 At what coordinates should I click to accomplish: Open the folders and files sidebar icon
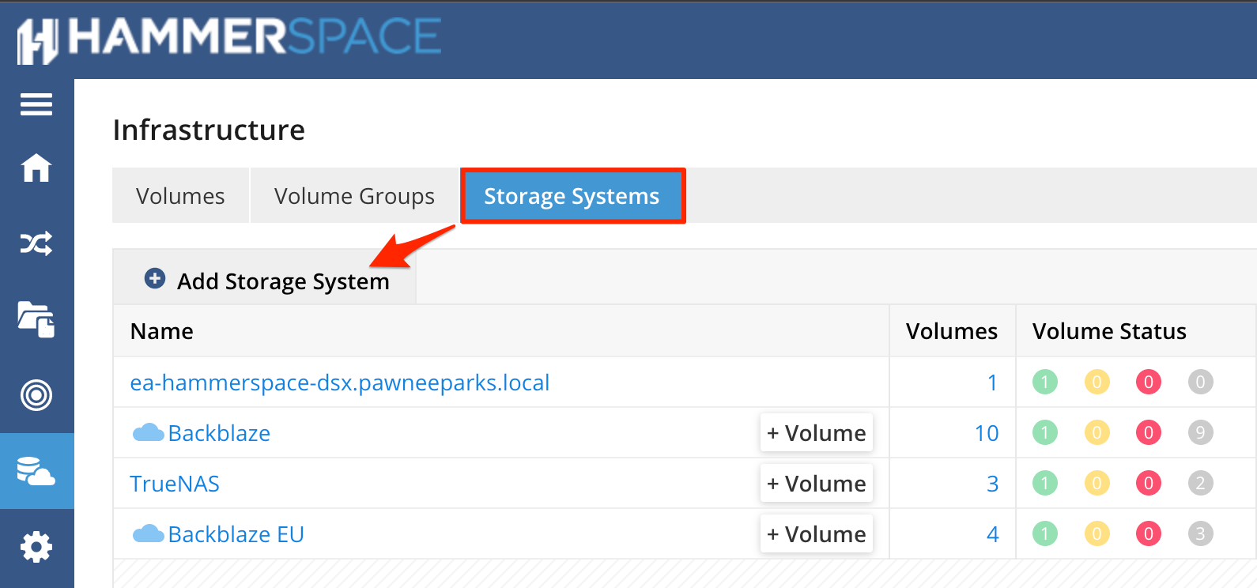tap(36, 319)
